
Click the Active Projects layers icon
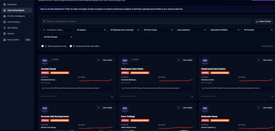pyautogui.click(x=4, y=22)
